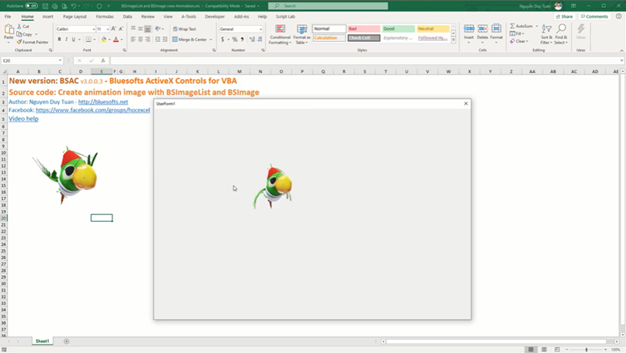Switch to the Formulas tab
This screenshot has height=353, width=626.
pyautogui.click(x=105, y=16)
